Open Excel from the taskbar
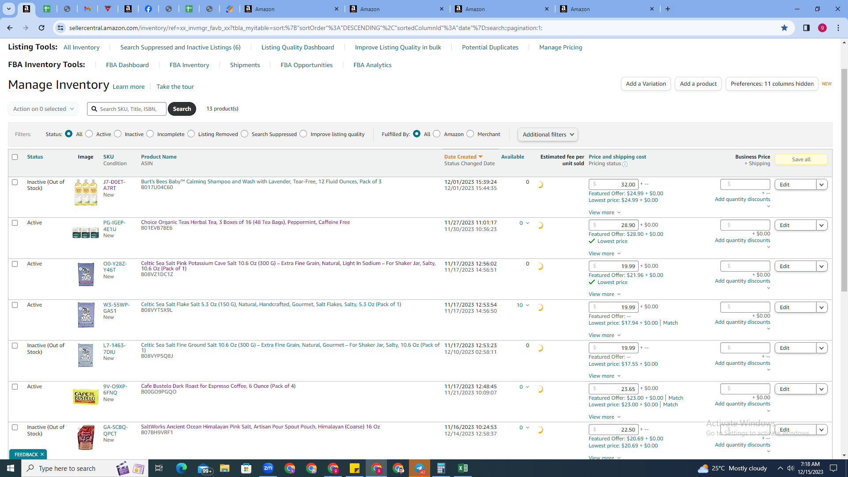 [x=463, y=468]
